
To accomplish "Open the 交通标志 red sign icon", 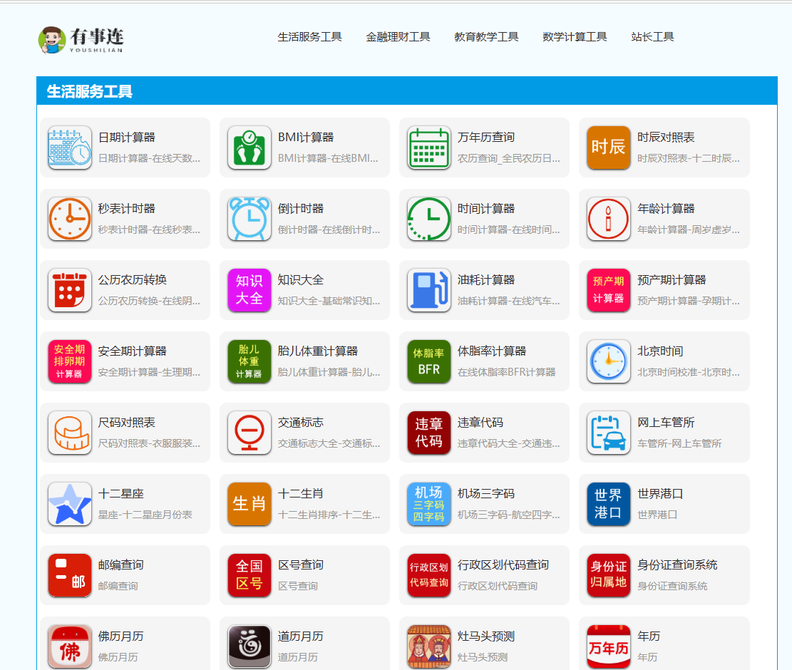I will (249, 433).
